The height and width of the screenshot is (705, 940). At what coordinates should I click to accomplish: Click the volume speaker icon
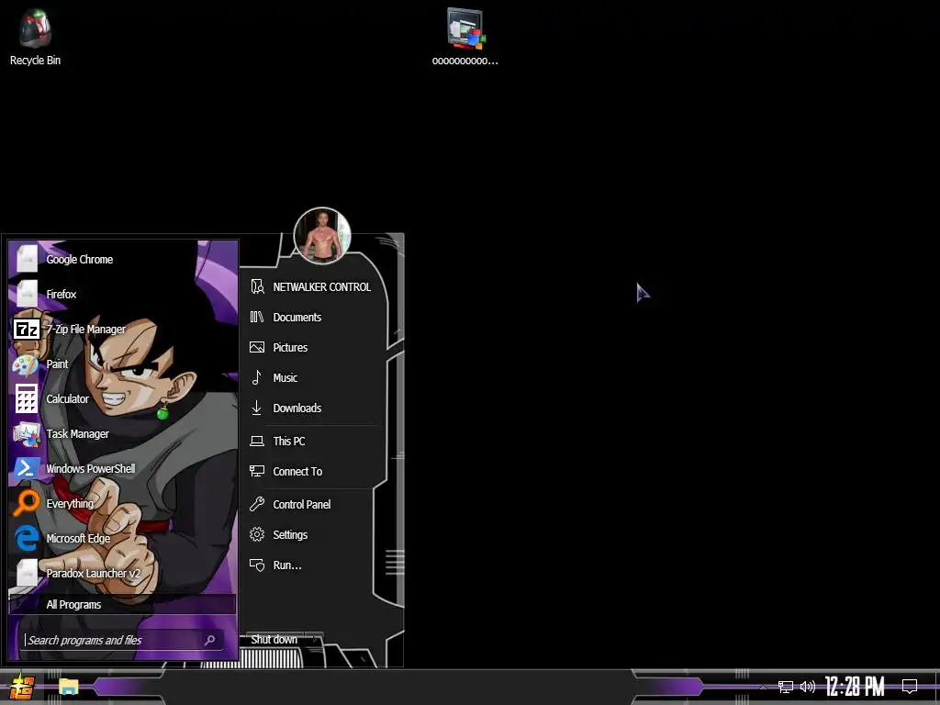pyautogui.click(x=808, y=687)
